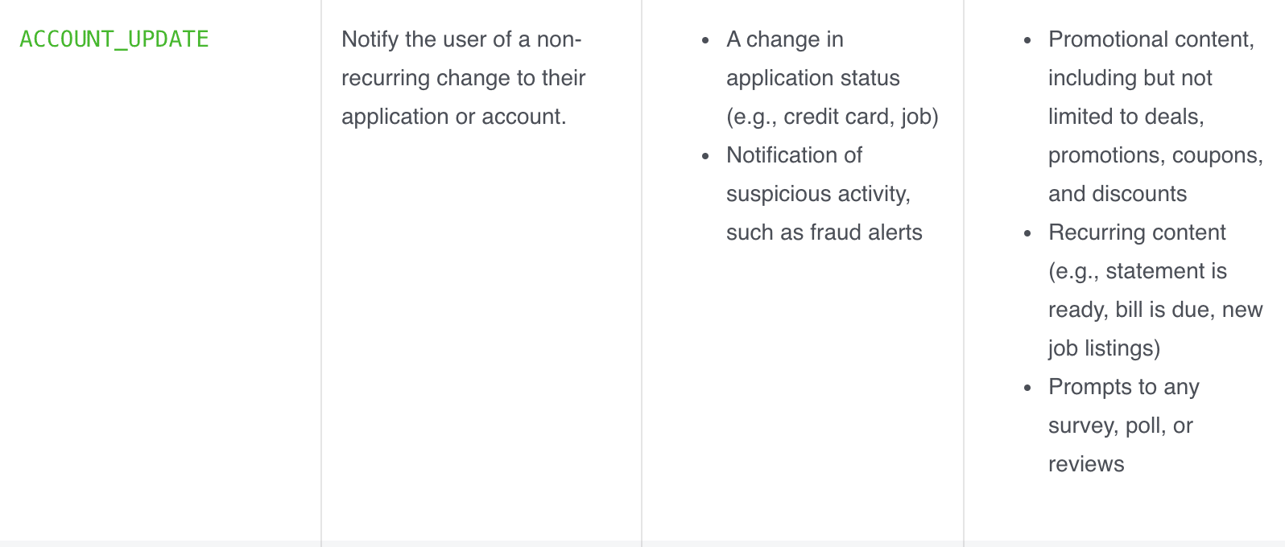The image size is (1285, 547).
Task: Select the text 'recurring change to their'
Action: [463, 78]
